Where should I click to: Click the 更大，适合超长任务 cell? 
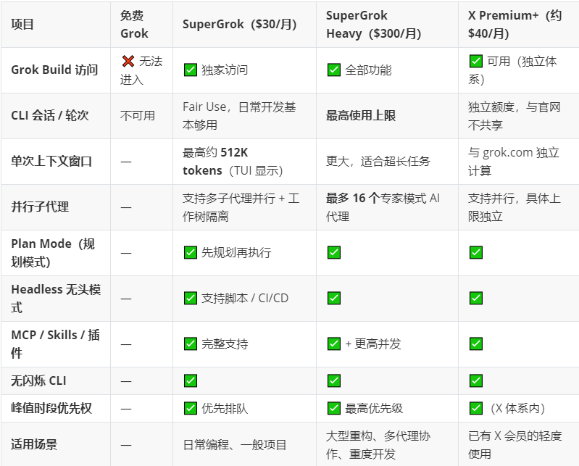[x=388, y=162]
